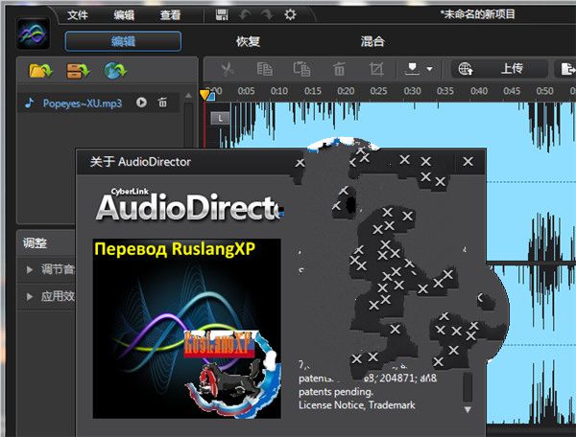576x437 pixels.
Task: Click the crop tool icon
Action: click(376, 69)
